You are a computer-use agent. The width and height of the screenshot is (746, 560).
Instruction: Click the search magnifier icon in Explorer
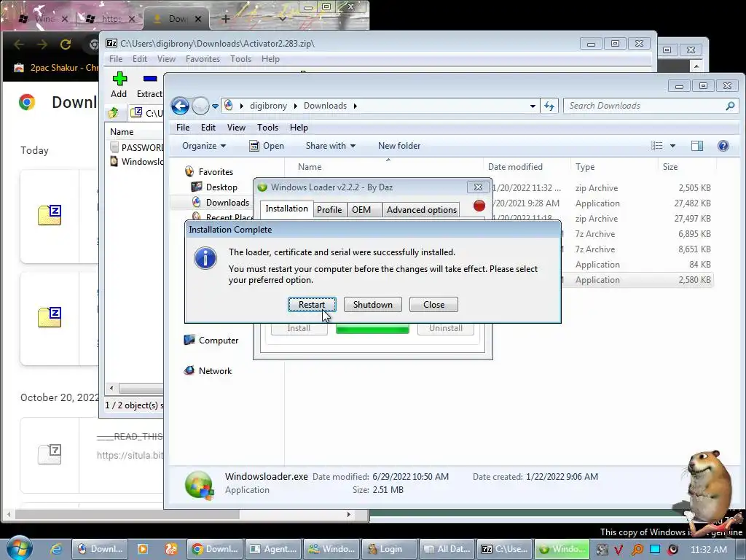pos(730,106)
